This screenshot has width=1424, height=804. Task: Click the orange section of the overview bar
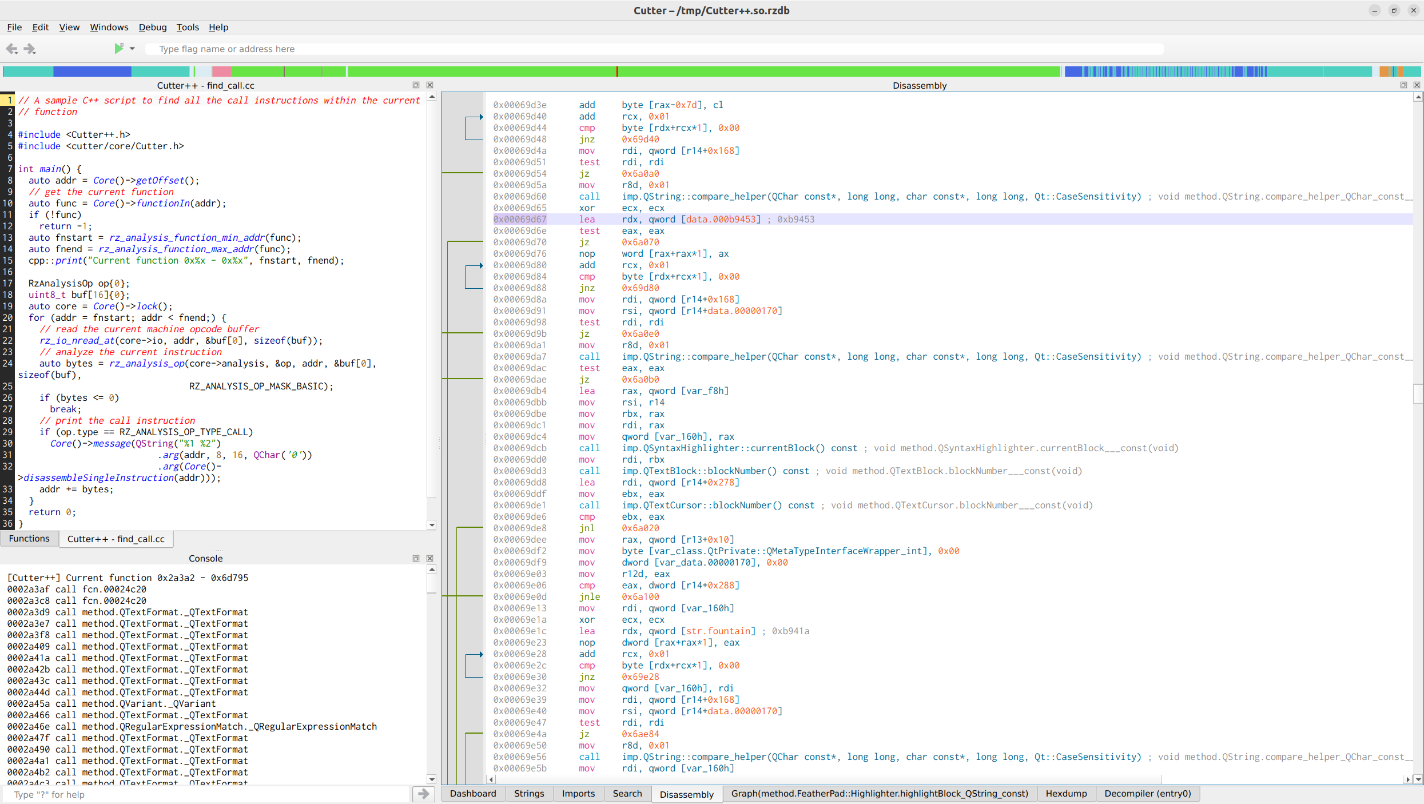click(x=1384, y=71)
